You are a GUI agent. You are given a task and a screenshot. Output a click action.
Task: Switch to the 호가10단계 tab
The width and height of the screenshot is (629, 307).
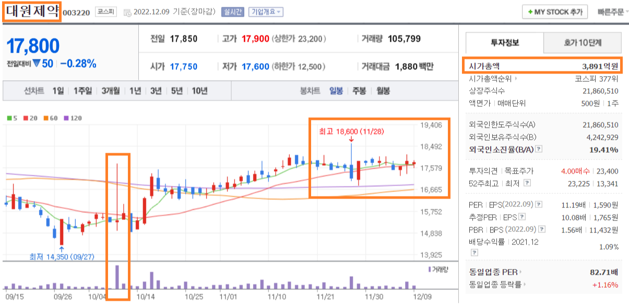[x=583, y=43]
